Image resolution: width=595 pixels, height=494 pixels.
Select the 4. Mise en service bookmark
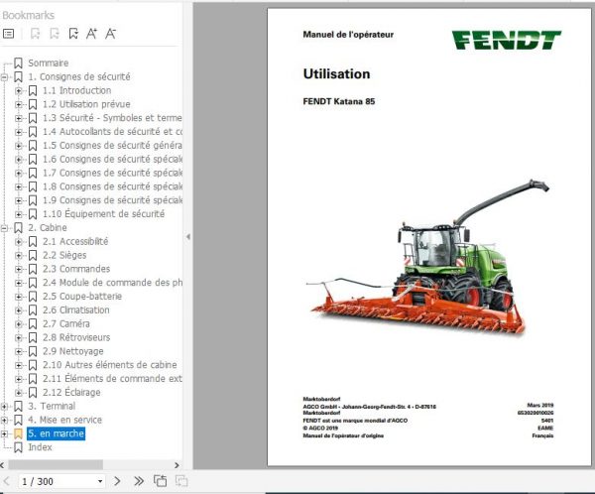[64, 420]
